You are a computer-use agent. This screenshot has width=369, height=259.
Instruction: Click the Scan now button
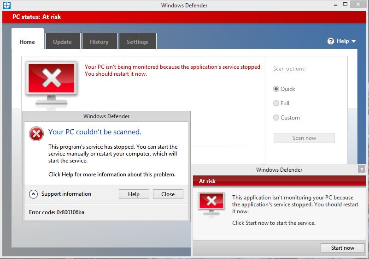304,138
